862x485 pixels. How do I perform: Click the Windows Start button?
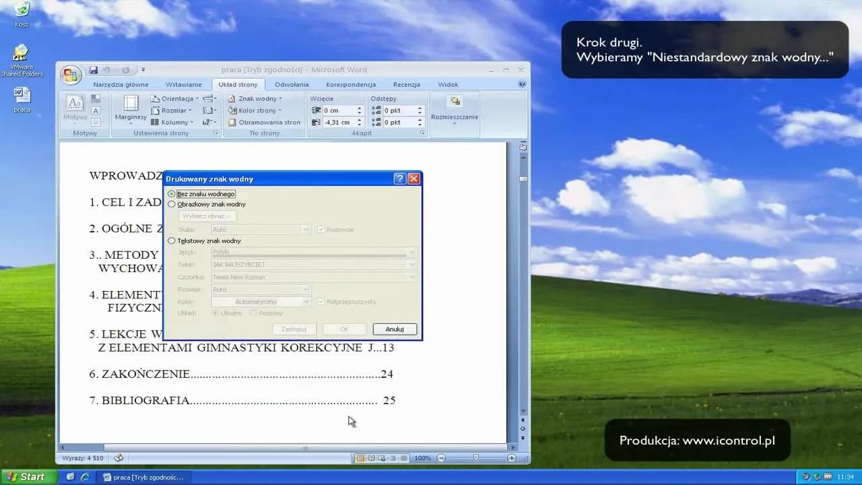(25, 477)
